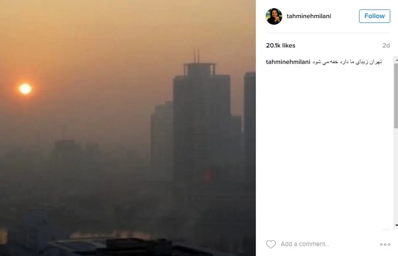Click the glowing sun in the photo
Viewport: 398px width, 256px height.
pyautogui.click(x=25, y=89)
